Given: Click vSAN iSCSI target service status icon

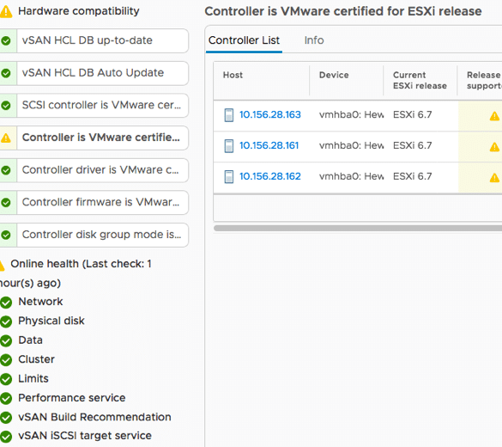Looking at the screenshot, I should 6,437.
